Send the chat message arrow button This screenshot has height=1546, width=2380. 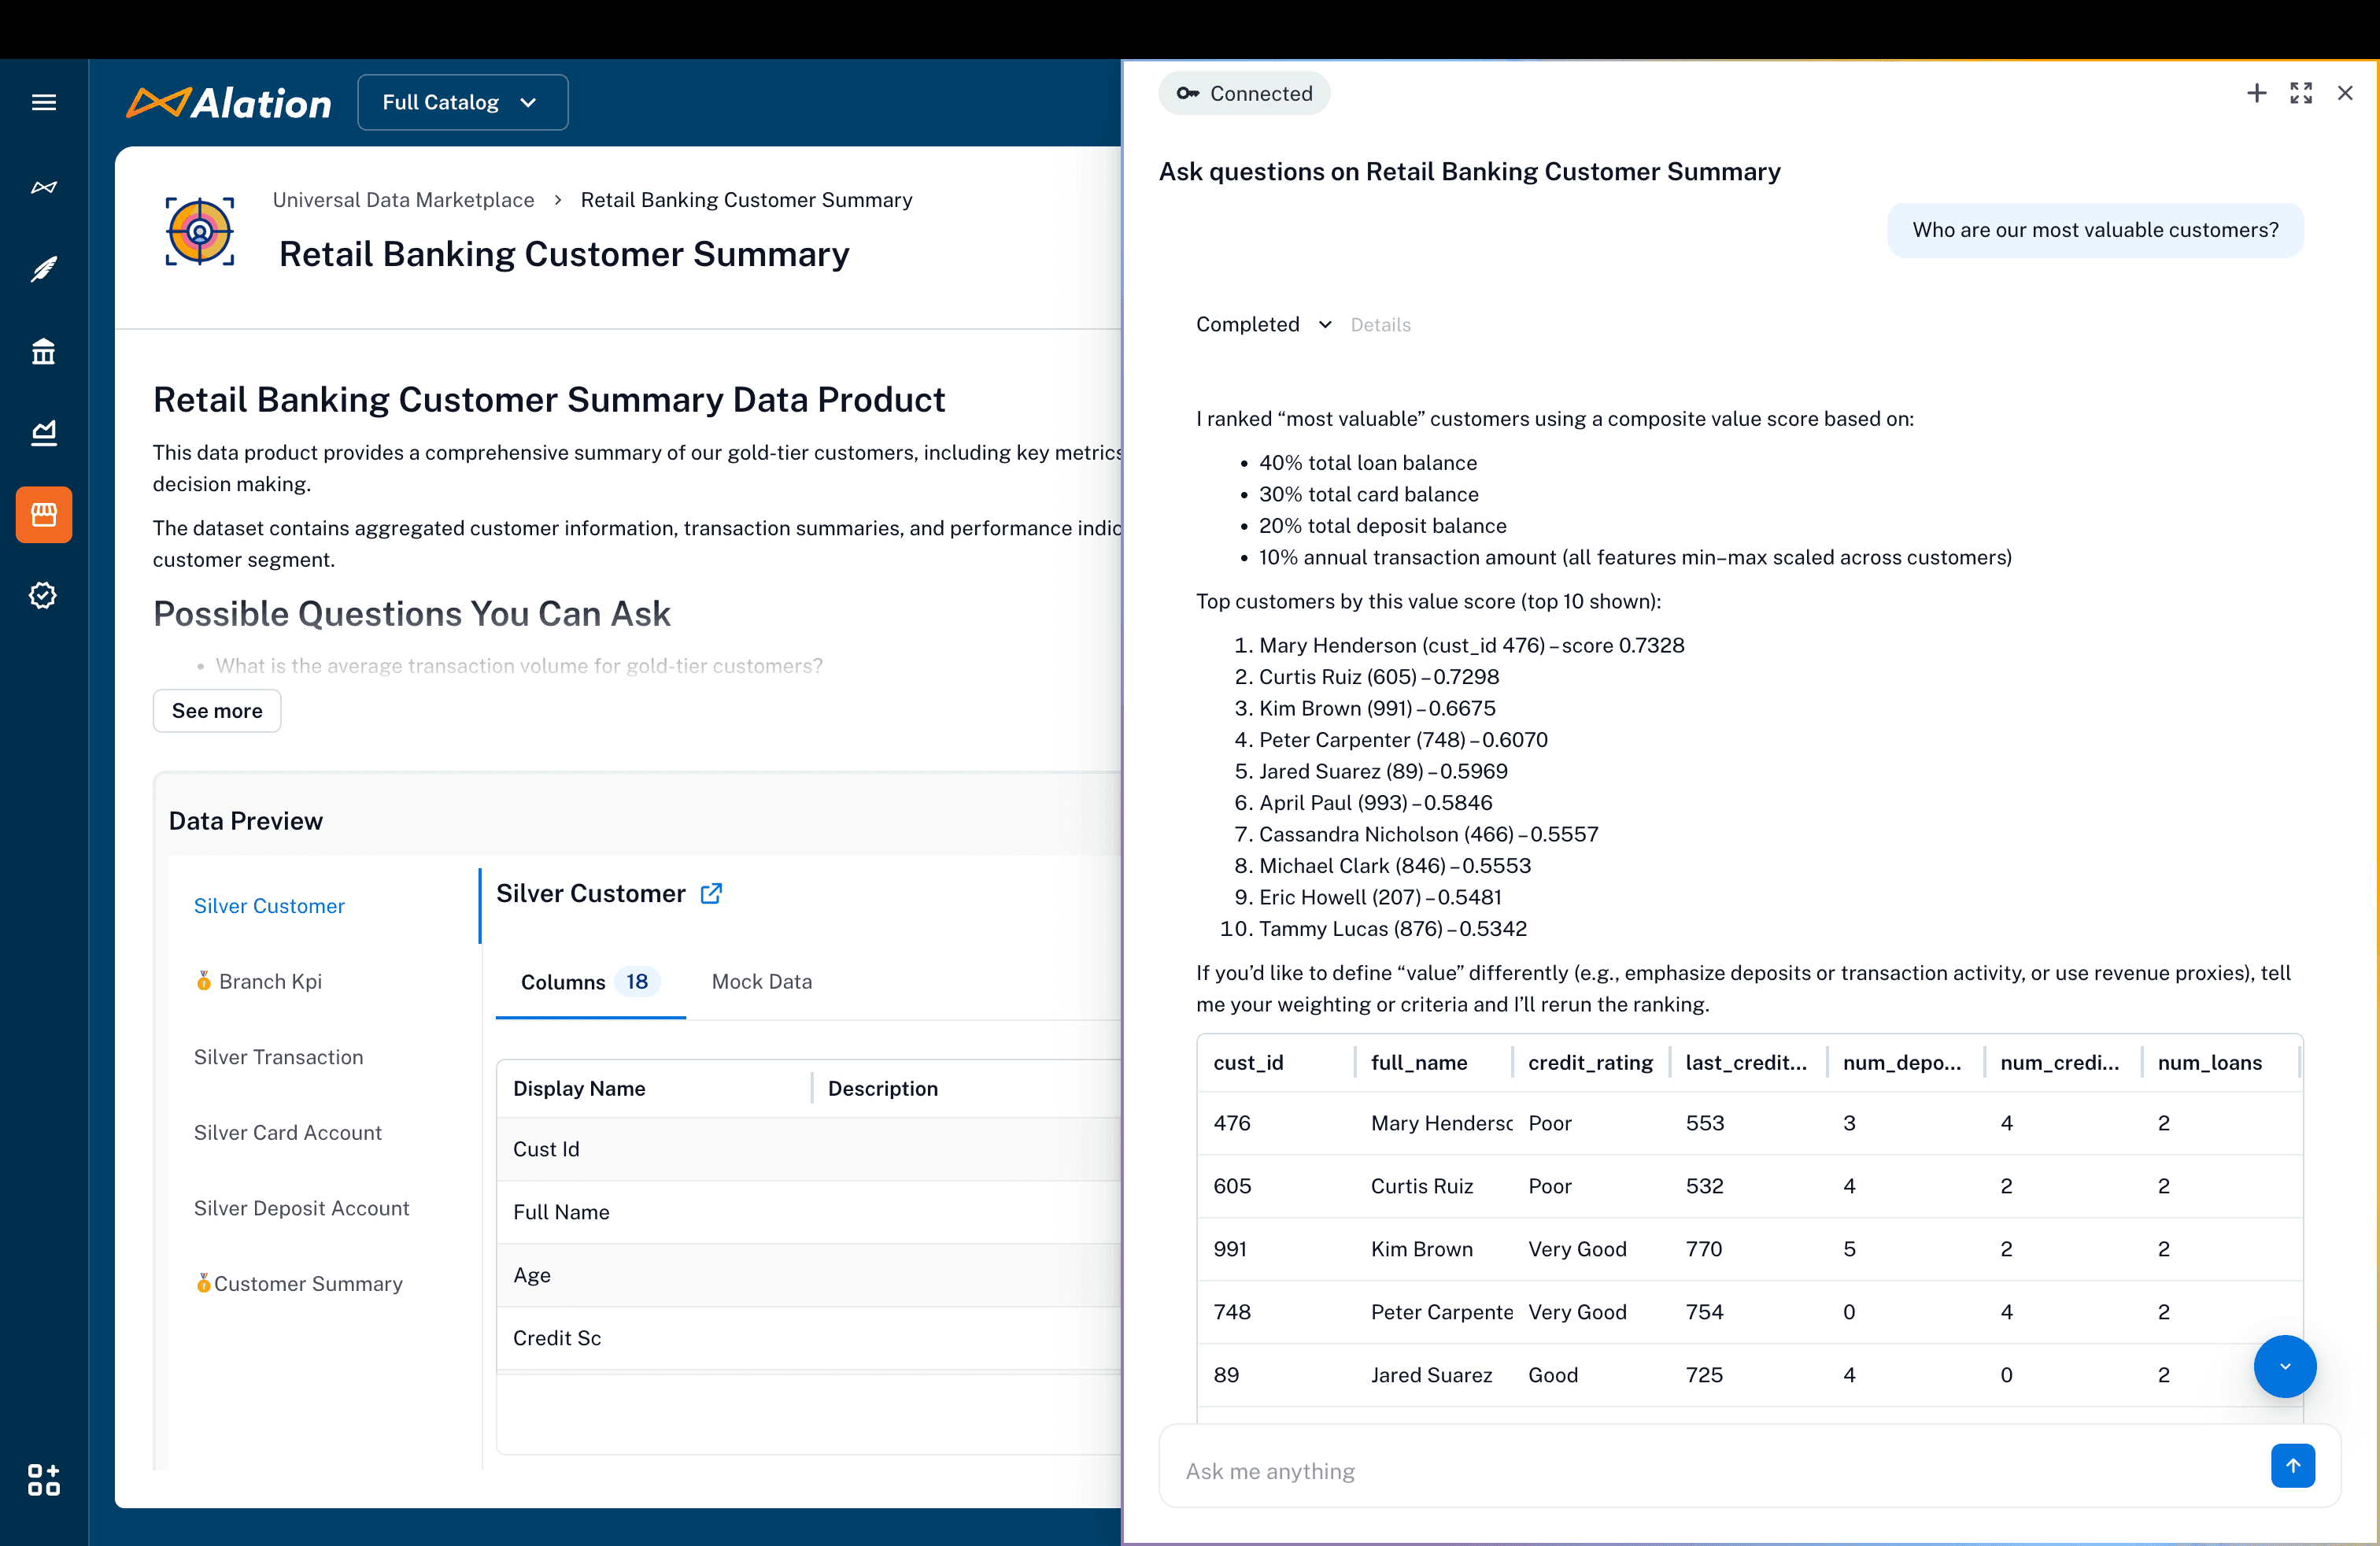tap(2293, 1465)
